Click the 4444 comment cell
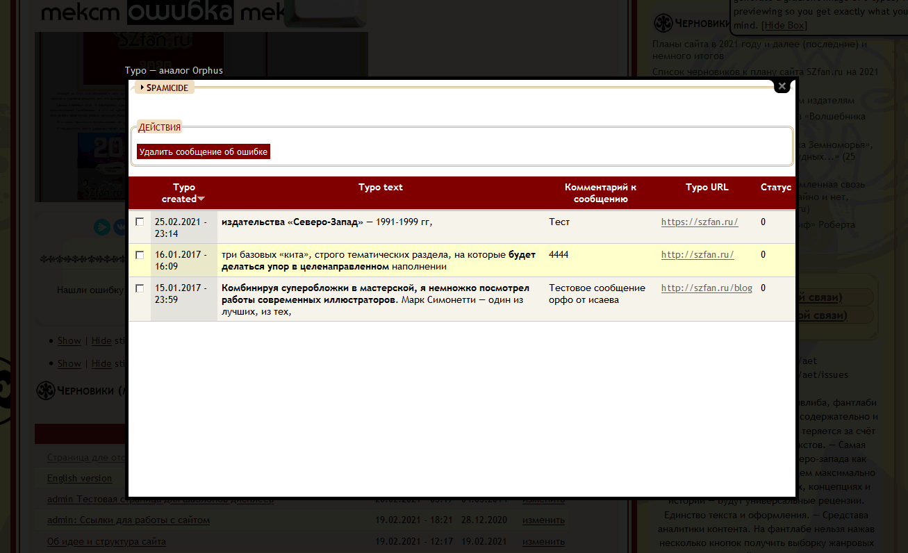 point(559,255)
